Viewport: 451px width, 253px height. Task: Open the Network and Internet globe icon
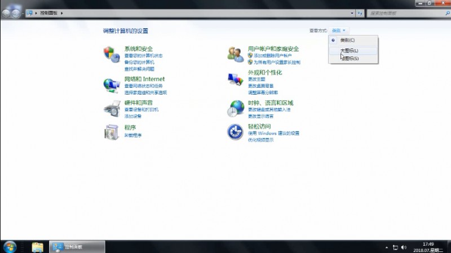click(x=112, y=85)
